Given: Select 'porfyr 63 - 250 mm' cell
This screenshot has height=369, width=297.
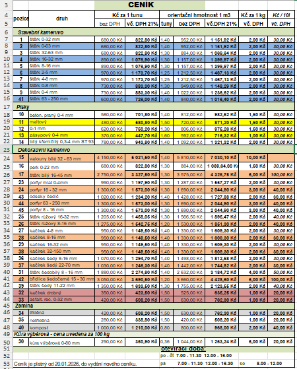Looking at the screenshot, I should [x=61, y=203].
